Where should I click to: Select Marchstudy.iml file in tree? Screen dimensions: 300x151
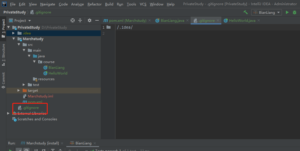pos(40,96)
